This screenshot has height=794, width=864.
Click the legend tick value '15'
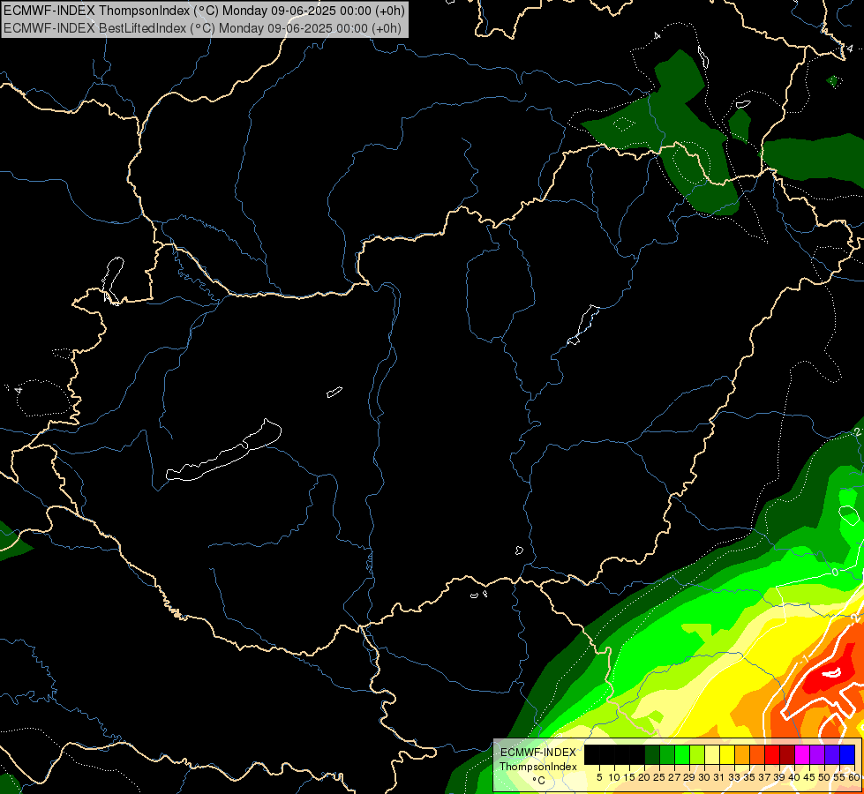629,777
